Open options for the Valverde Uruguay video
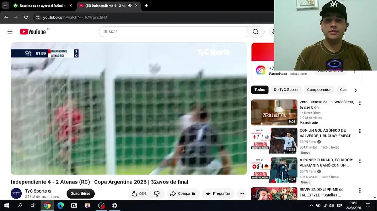 [360, 131]
